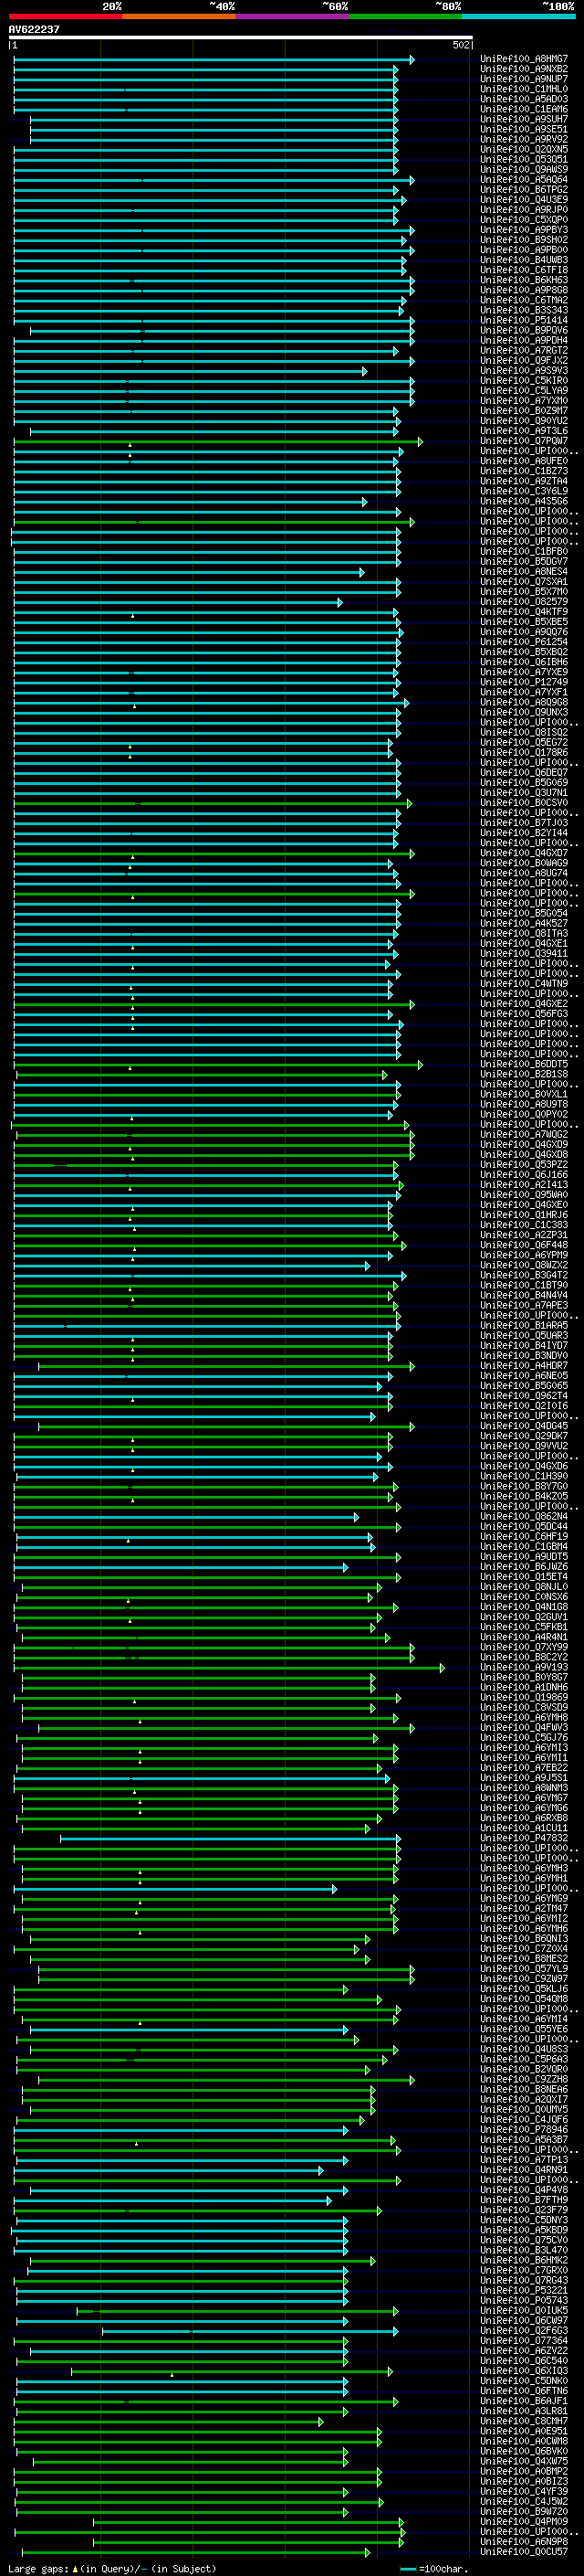584x2576 pixels.
Task: Click the green ~80% identity legend segment
Action: click(405, 16)
